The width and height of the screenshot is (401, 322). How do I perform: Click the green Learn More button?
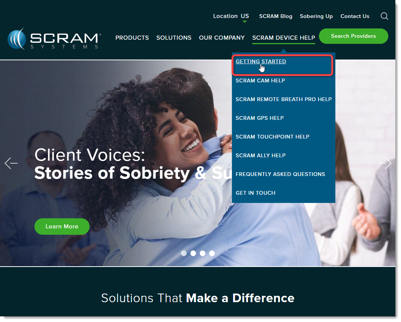pyautogui.click(x=62, y=227)
